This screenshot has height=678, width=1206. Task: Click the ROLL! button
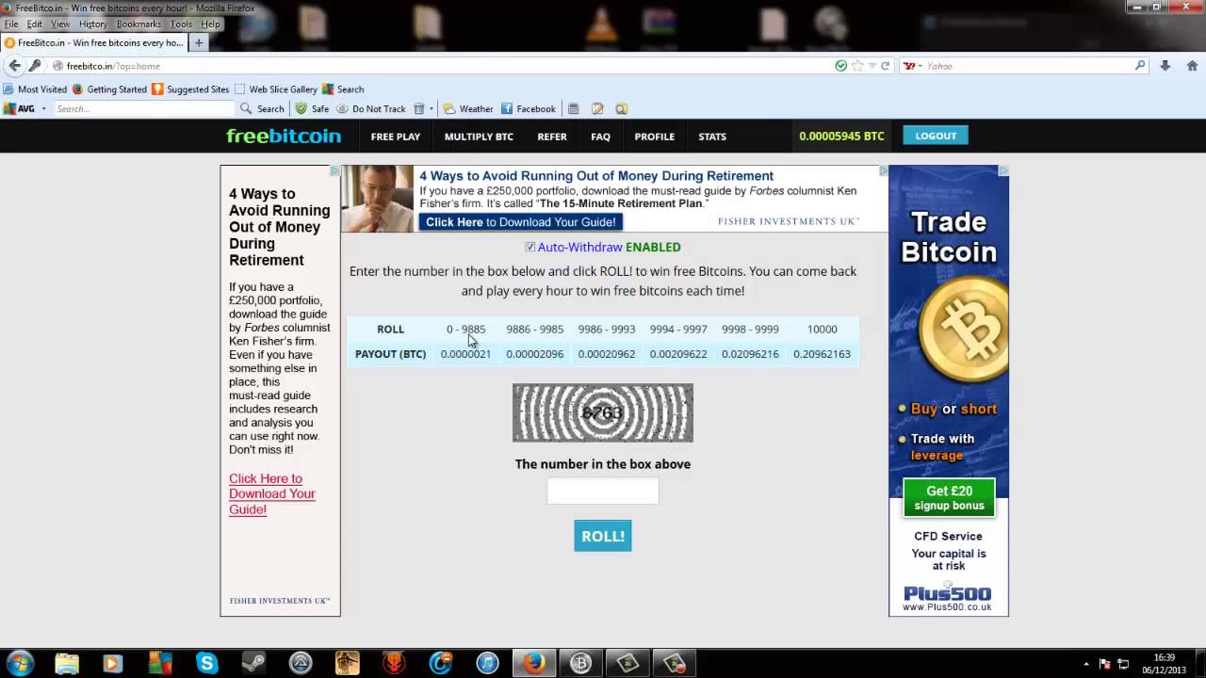tap(603, 536)
